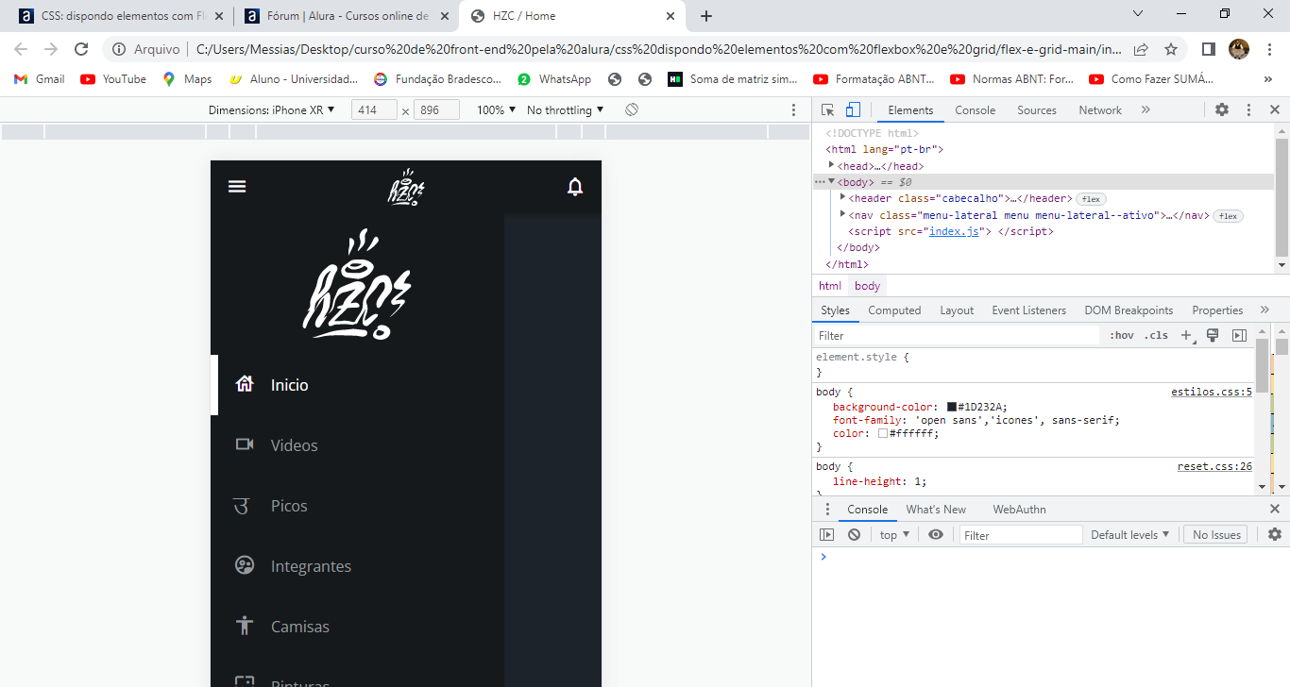Click the notification bell icon

tap(575, 186)
